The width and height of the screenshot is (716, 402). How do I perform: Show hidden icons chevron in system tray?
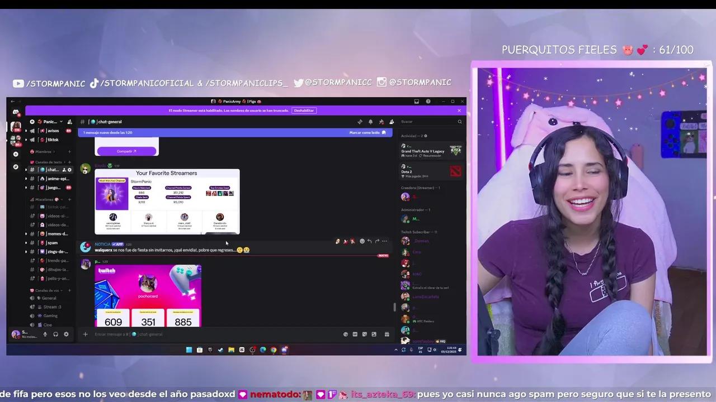coord(396,350)
